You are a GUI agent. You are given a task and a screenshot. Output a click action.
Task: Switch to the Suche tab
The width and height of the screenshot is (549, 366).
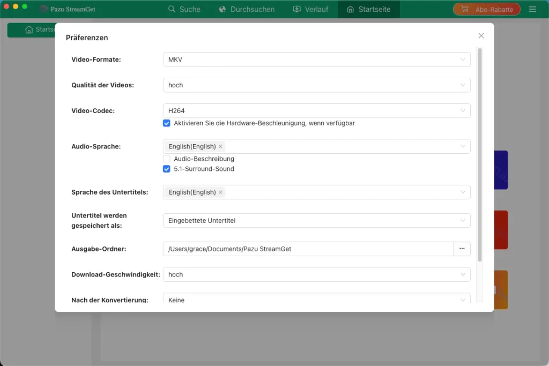[x=184, y=9]
